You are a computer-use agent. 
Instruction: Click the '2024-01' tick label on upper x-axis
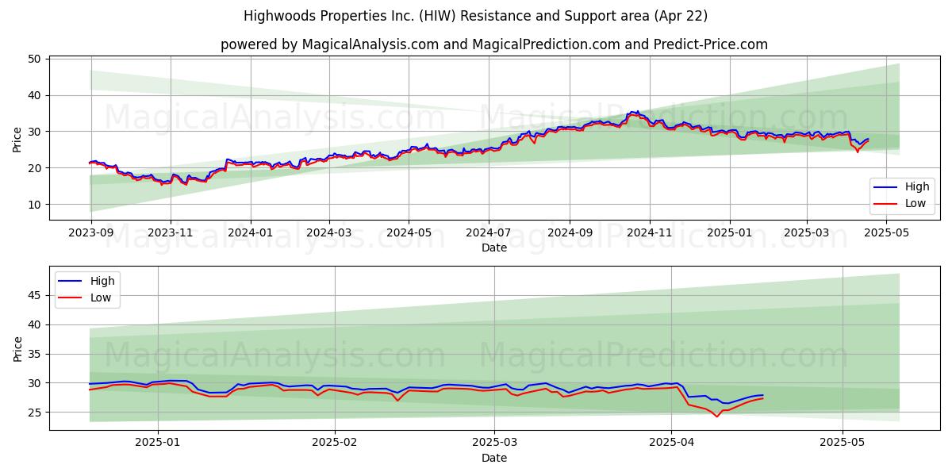pyautogui.click(x=251, y=232)
